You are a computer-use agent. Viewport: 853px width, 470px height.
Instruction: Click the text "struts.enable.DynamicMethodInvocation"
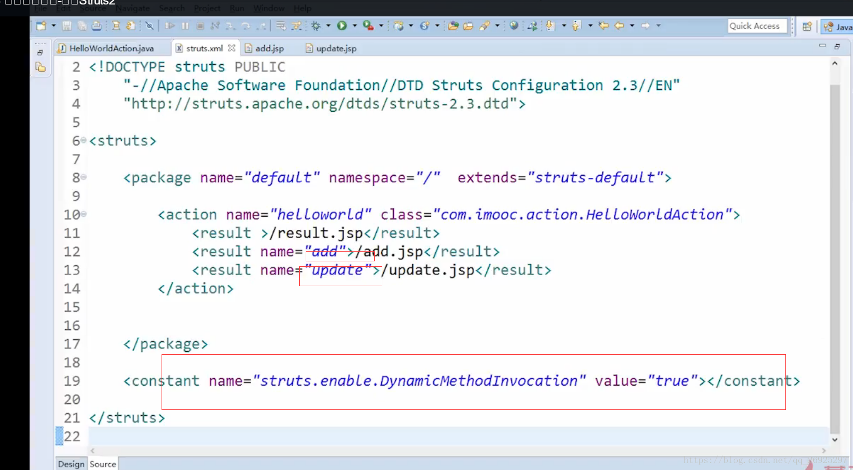(419, 381)
